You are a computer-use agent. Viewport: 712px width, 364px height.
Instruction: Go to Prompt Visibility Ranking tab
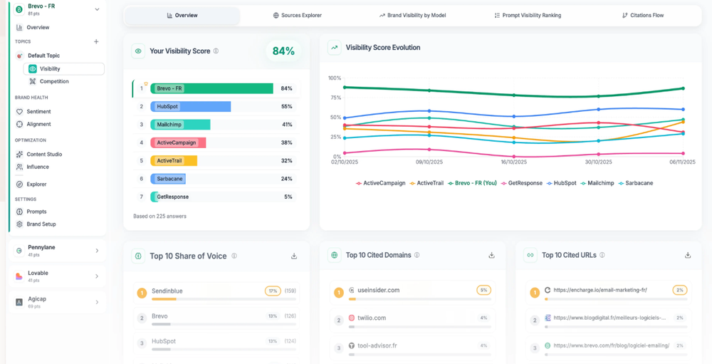(x=528, y=16)
